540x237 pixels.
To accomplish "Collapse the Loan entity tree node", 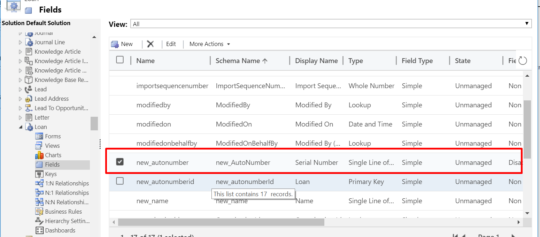I will click(20, 127).
